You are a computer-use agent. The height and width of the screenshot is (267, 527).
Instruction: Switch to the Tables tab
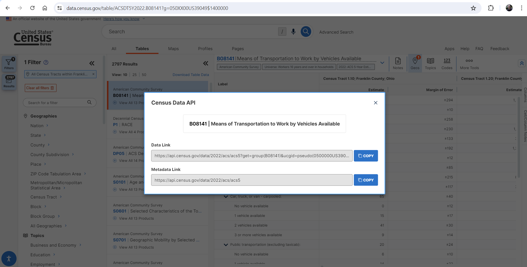(x=142, y=48)
